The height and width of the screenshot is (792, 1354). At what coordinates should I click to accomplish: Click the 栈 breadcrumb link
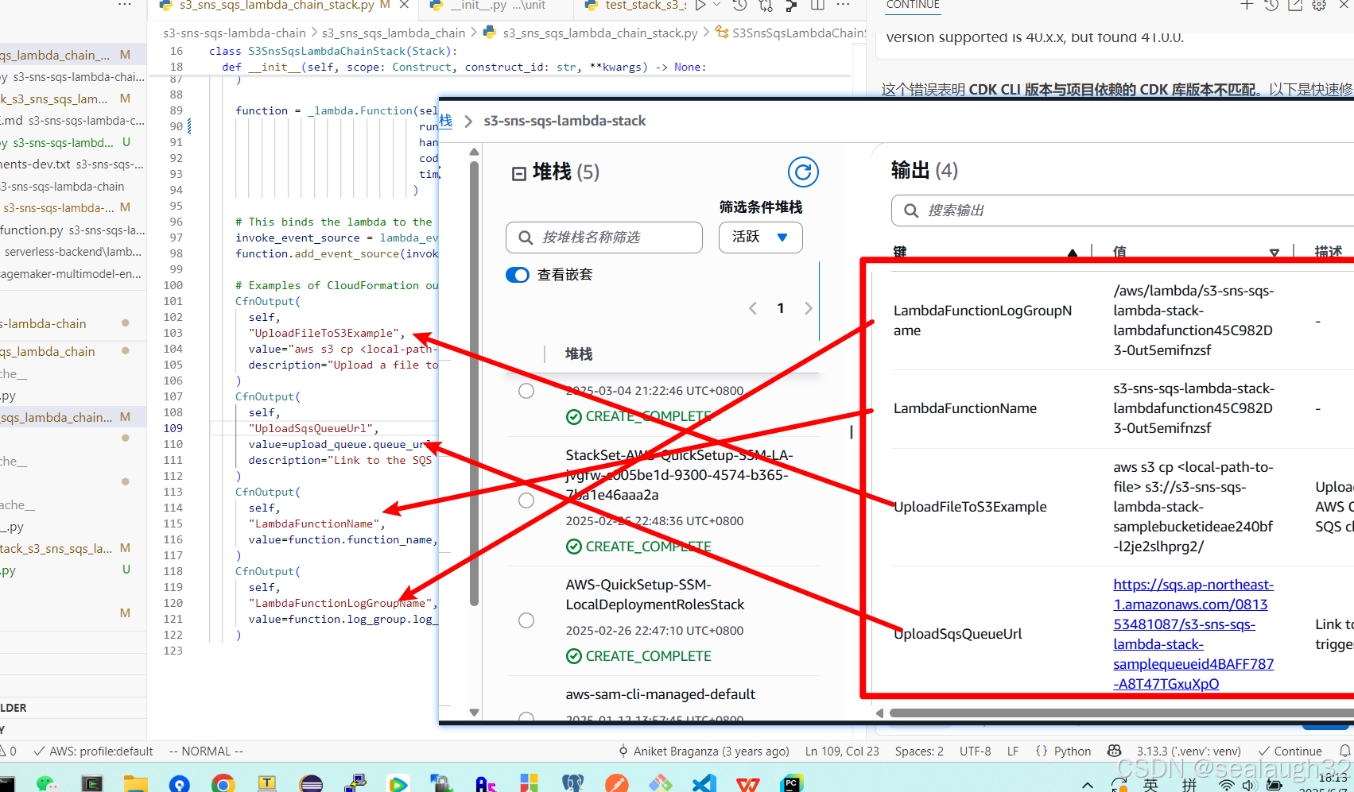445,121
